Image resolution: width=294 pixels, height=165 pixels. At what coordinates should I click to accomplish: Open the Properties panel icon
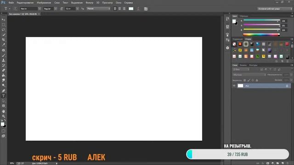(x=227, y=27)
